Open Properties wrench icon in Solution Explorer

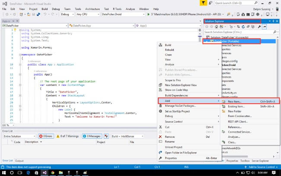(x=259, y=26)
